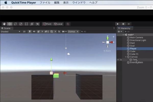Screen dimensions: 153x102
Task: Open custom editor tools
Action: 37,24
